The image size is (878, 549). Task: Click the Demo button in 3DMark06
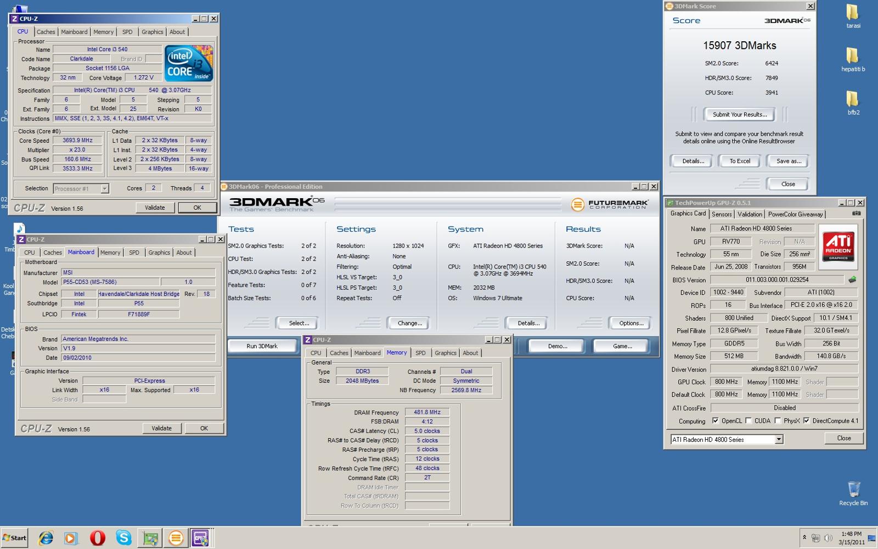click(x=558, y=346)
